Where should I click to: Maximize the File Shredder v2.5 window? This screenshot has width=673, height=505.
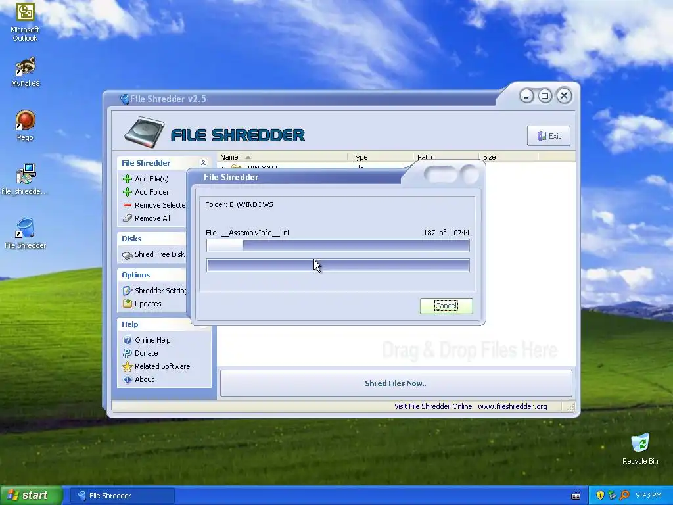(x=545, y=96)
